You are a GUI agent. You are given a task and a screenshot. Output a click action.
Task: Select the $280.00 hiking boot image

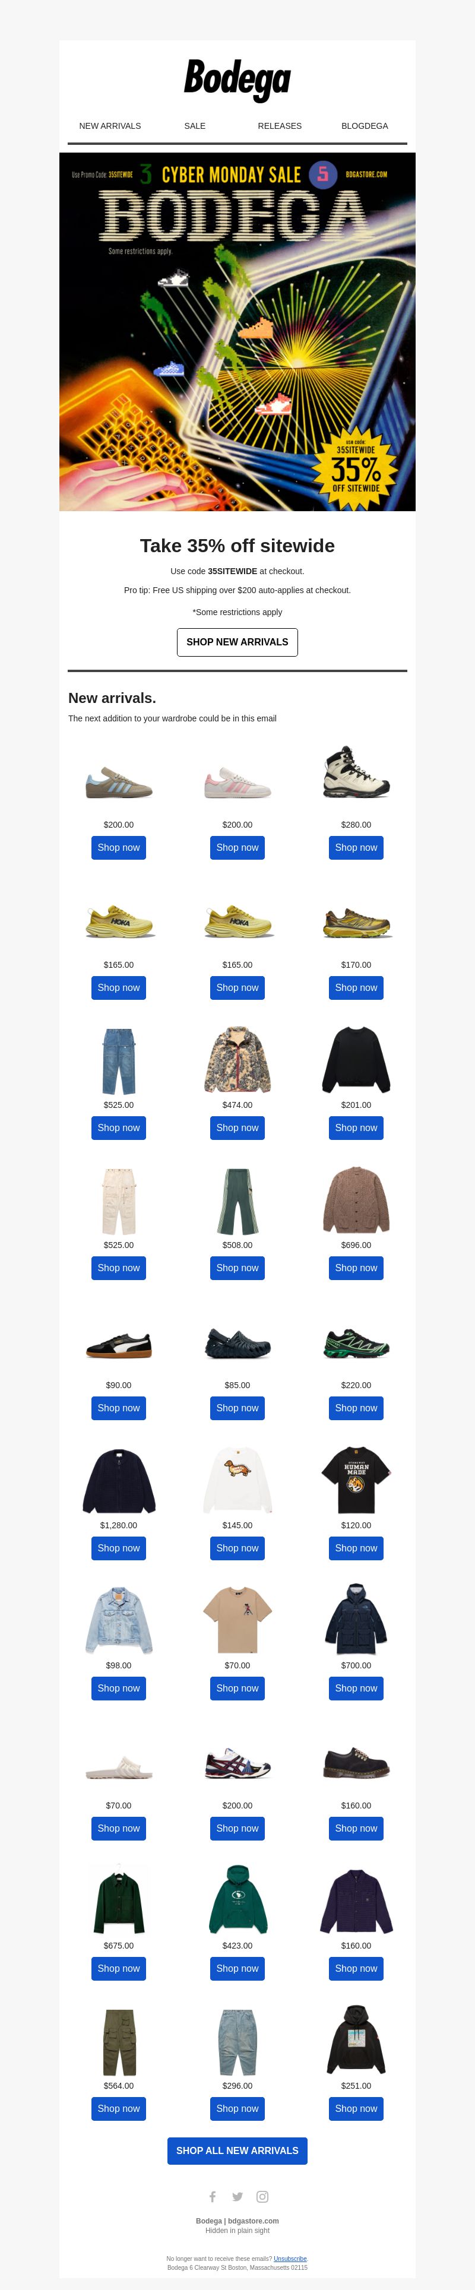[356, 772]
